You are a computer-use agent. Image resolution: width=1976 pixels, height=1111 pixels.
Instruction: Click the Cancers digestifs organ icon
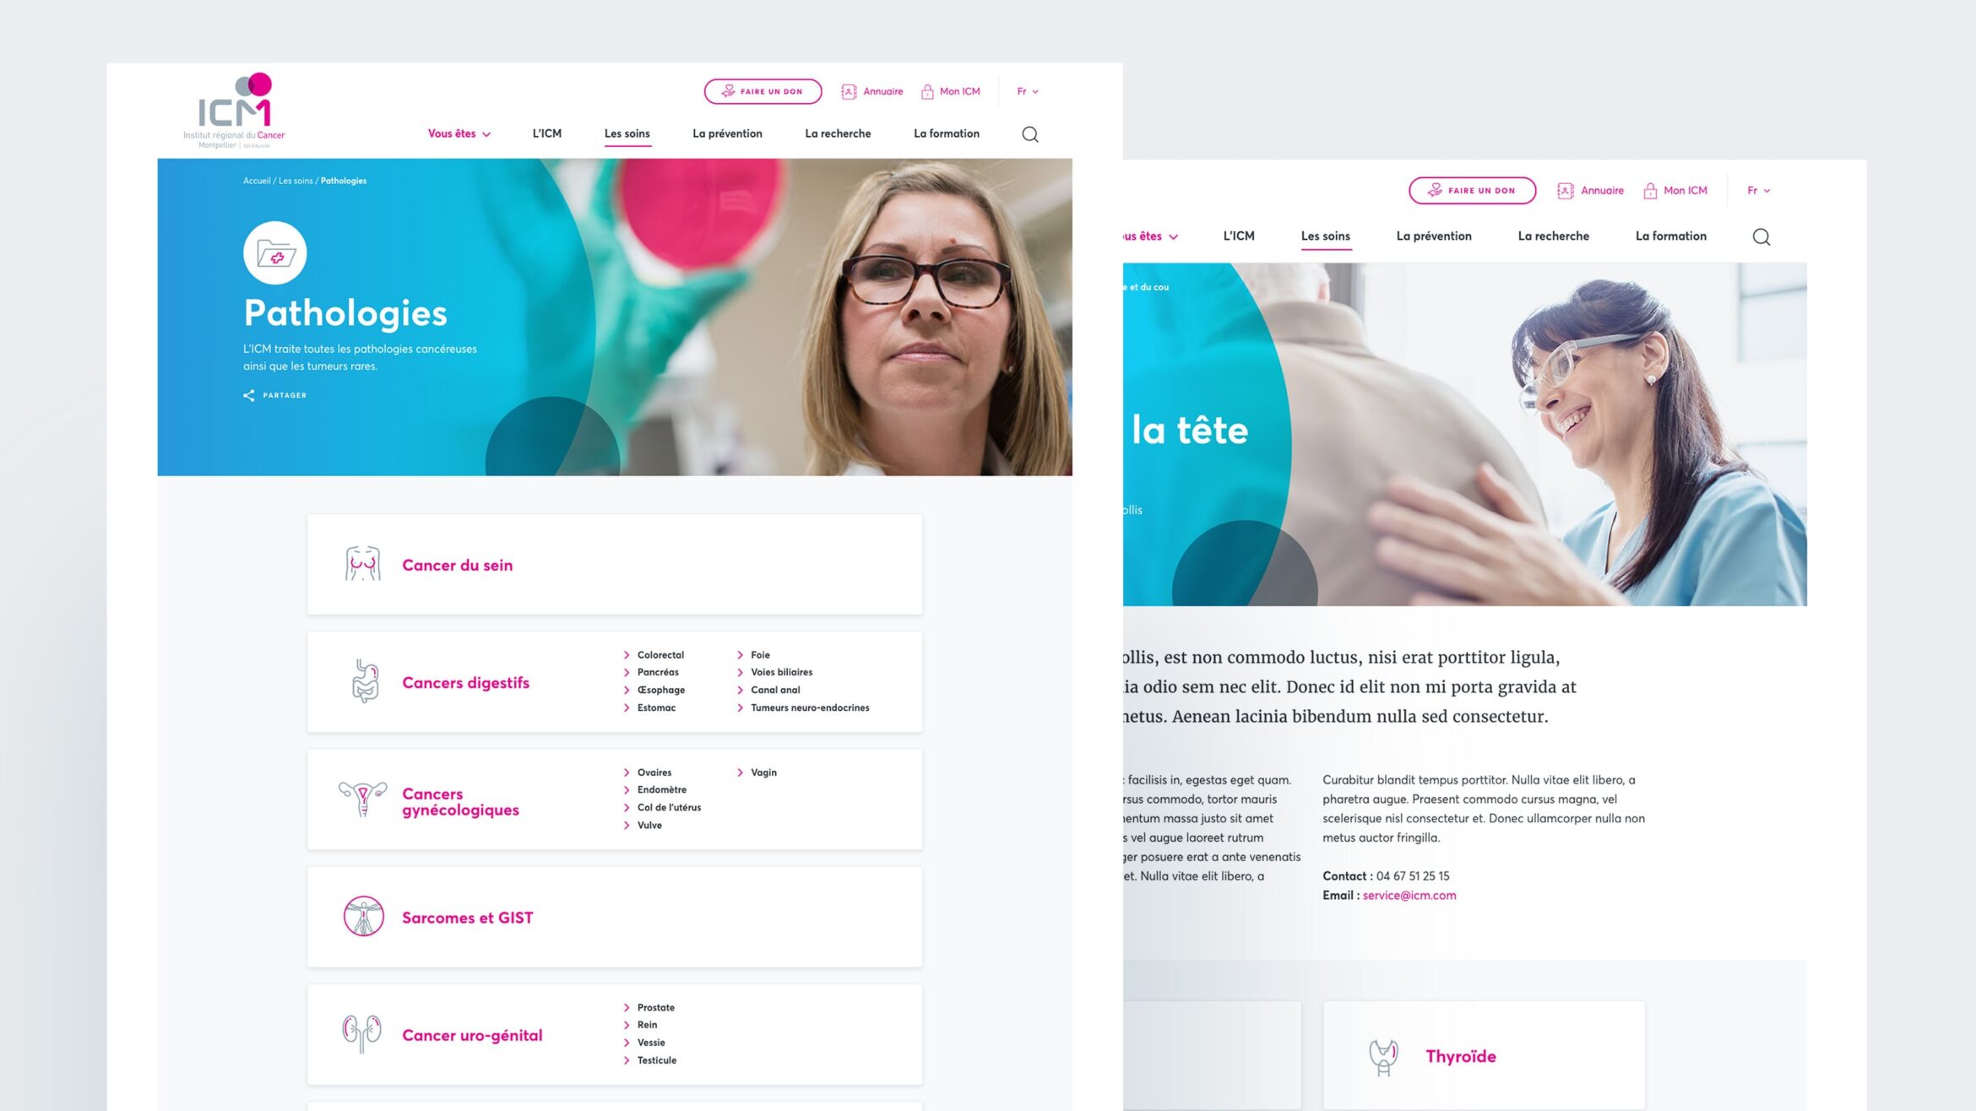pyautogui.click(x=361, y=682)
